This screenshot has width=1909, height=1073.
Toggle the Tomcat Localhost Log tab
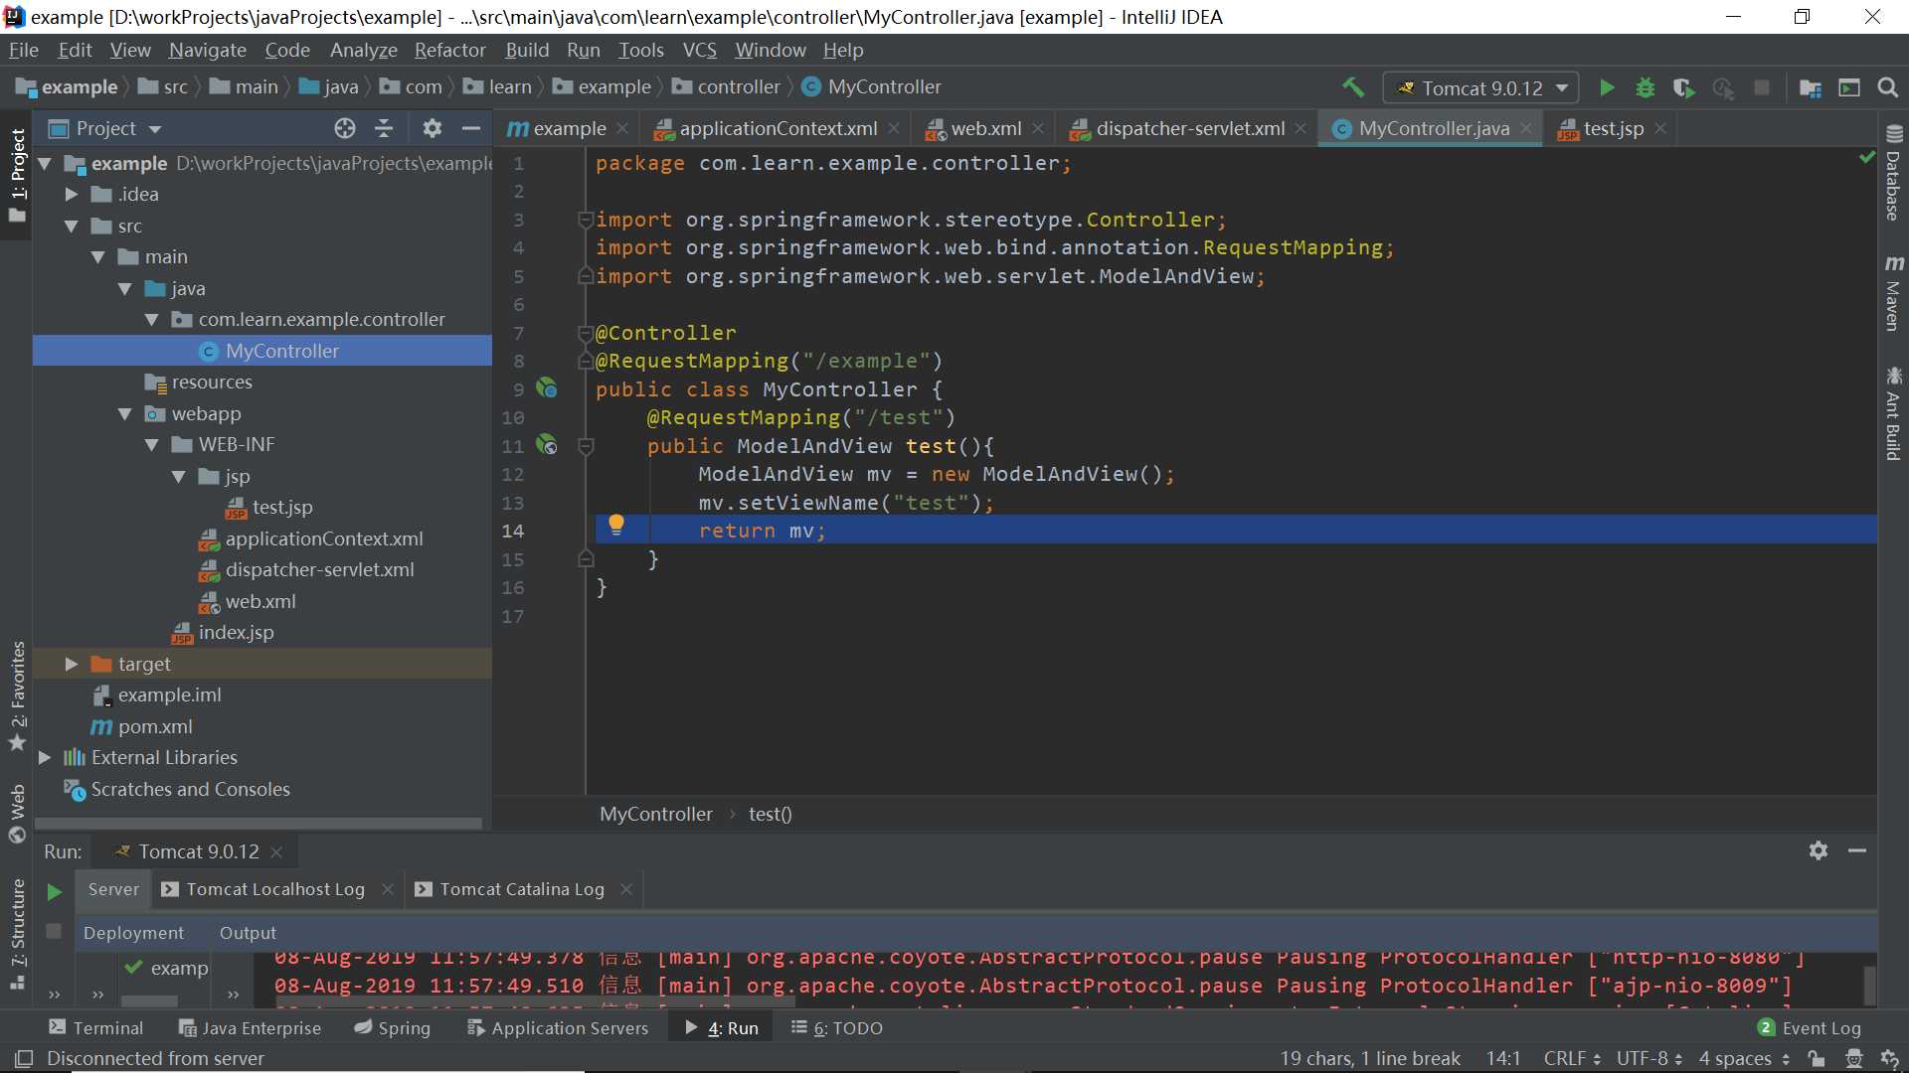click(275, 888)
